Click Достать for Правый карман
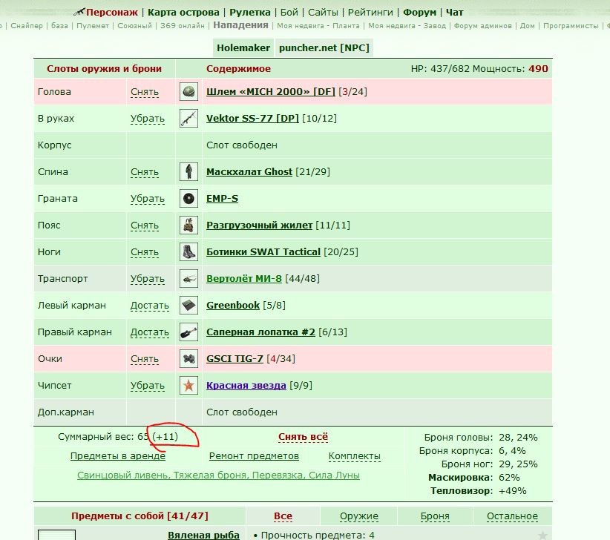Viewport: 610px width, 540px height. click(x=149, y=332)
